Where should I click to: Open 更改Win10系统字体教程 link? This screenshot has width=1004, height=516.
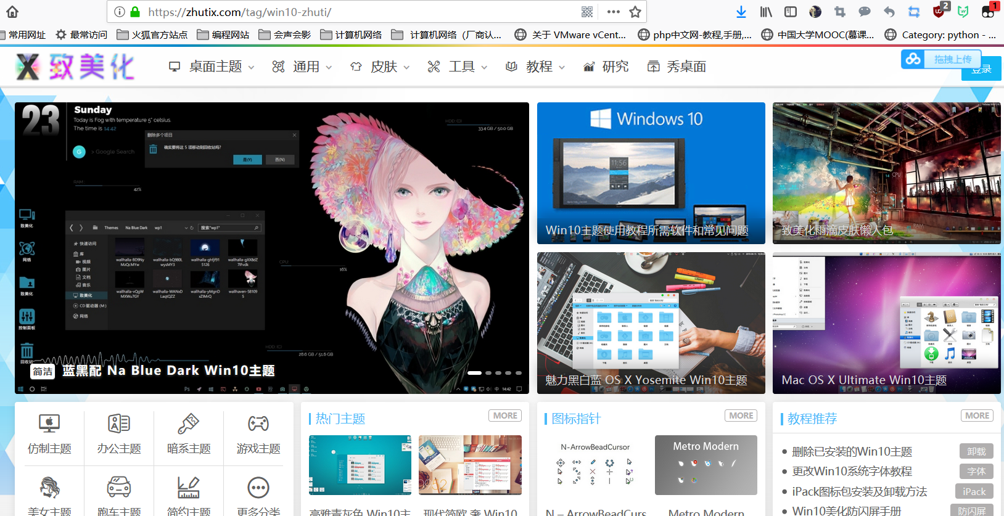point(852,472)
